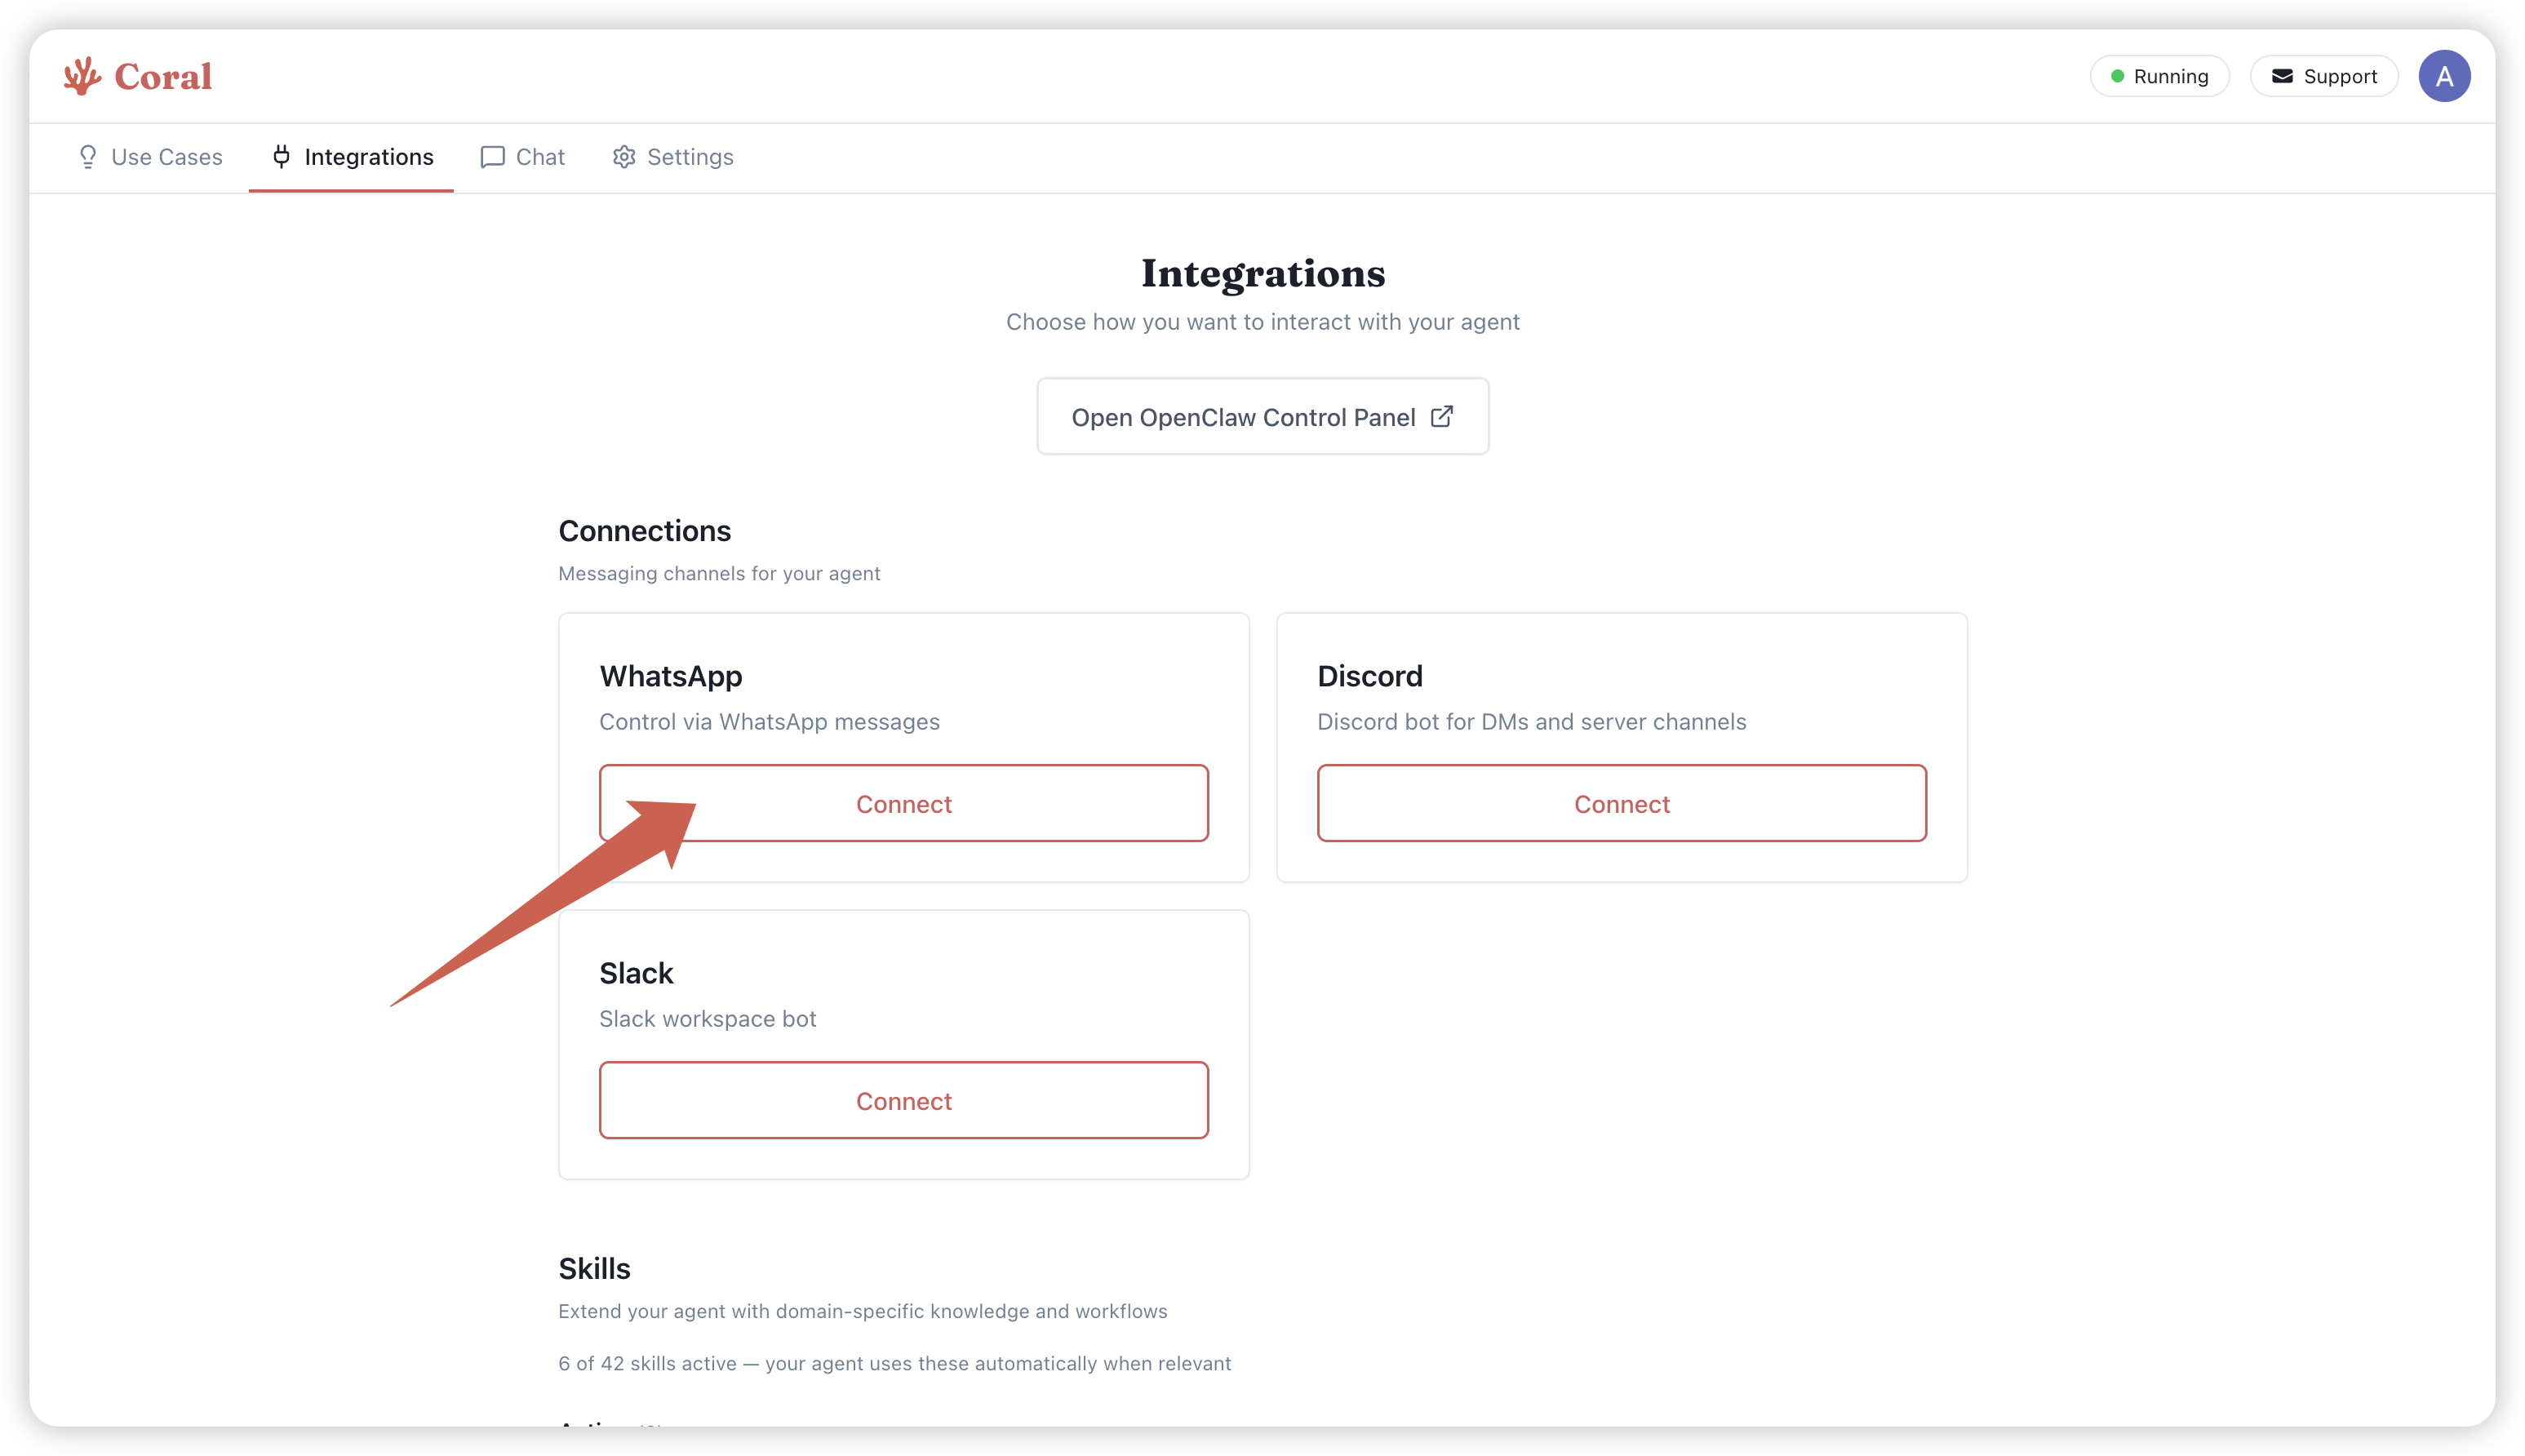Click the speech bubble Chat icon

click(492, 157)
